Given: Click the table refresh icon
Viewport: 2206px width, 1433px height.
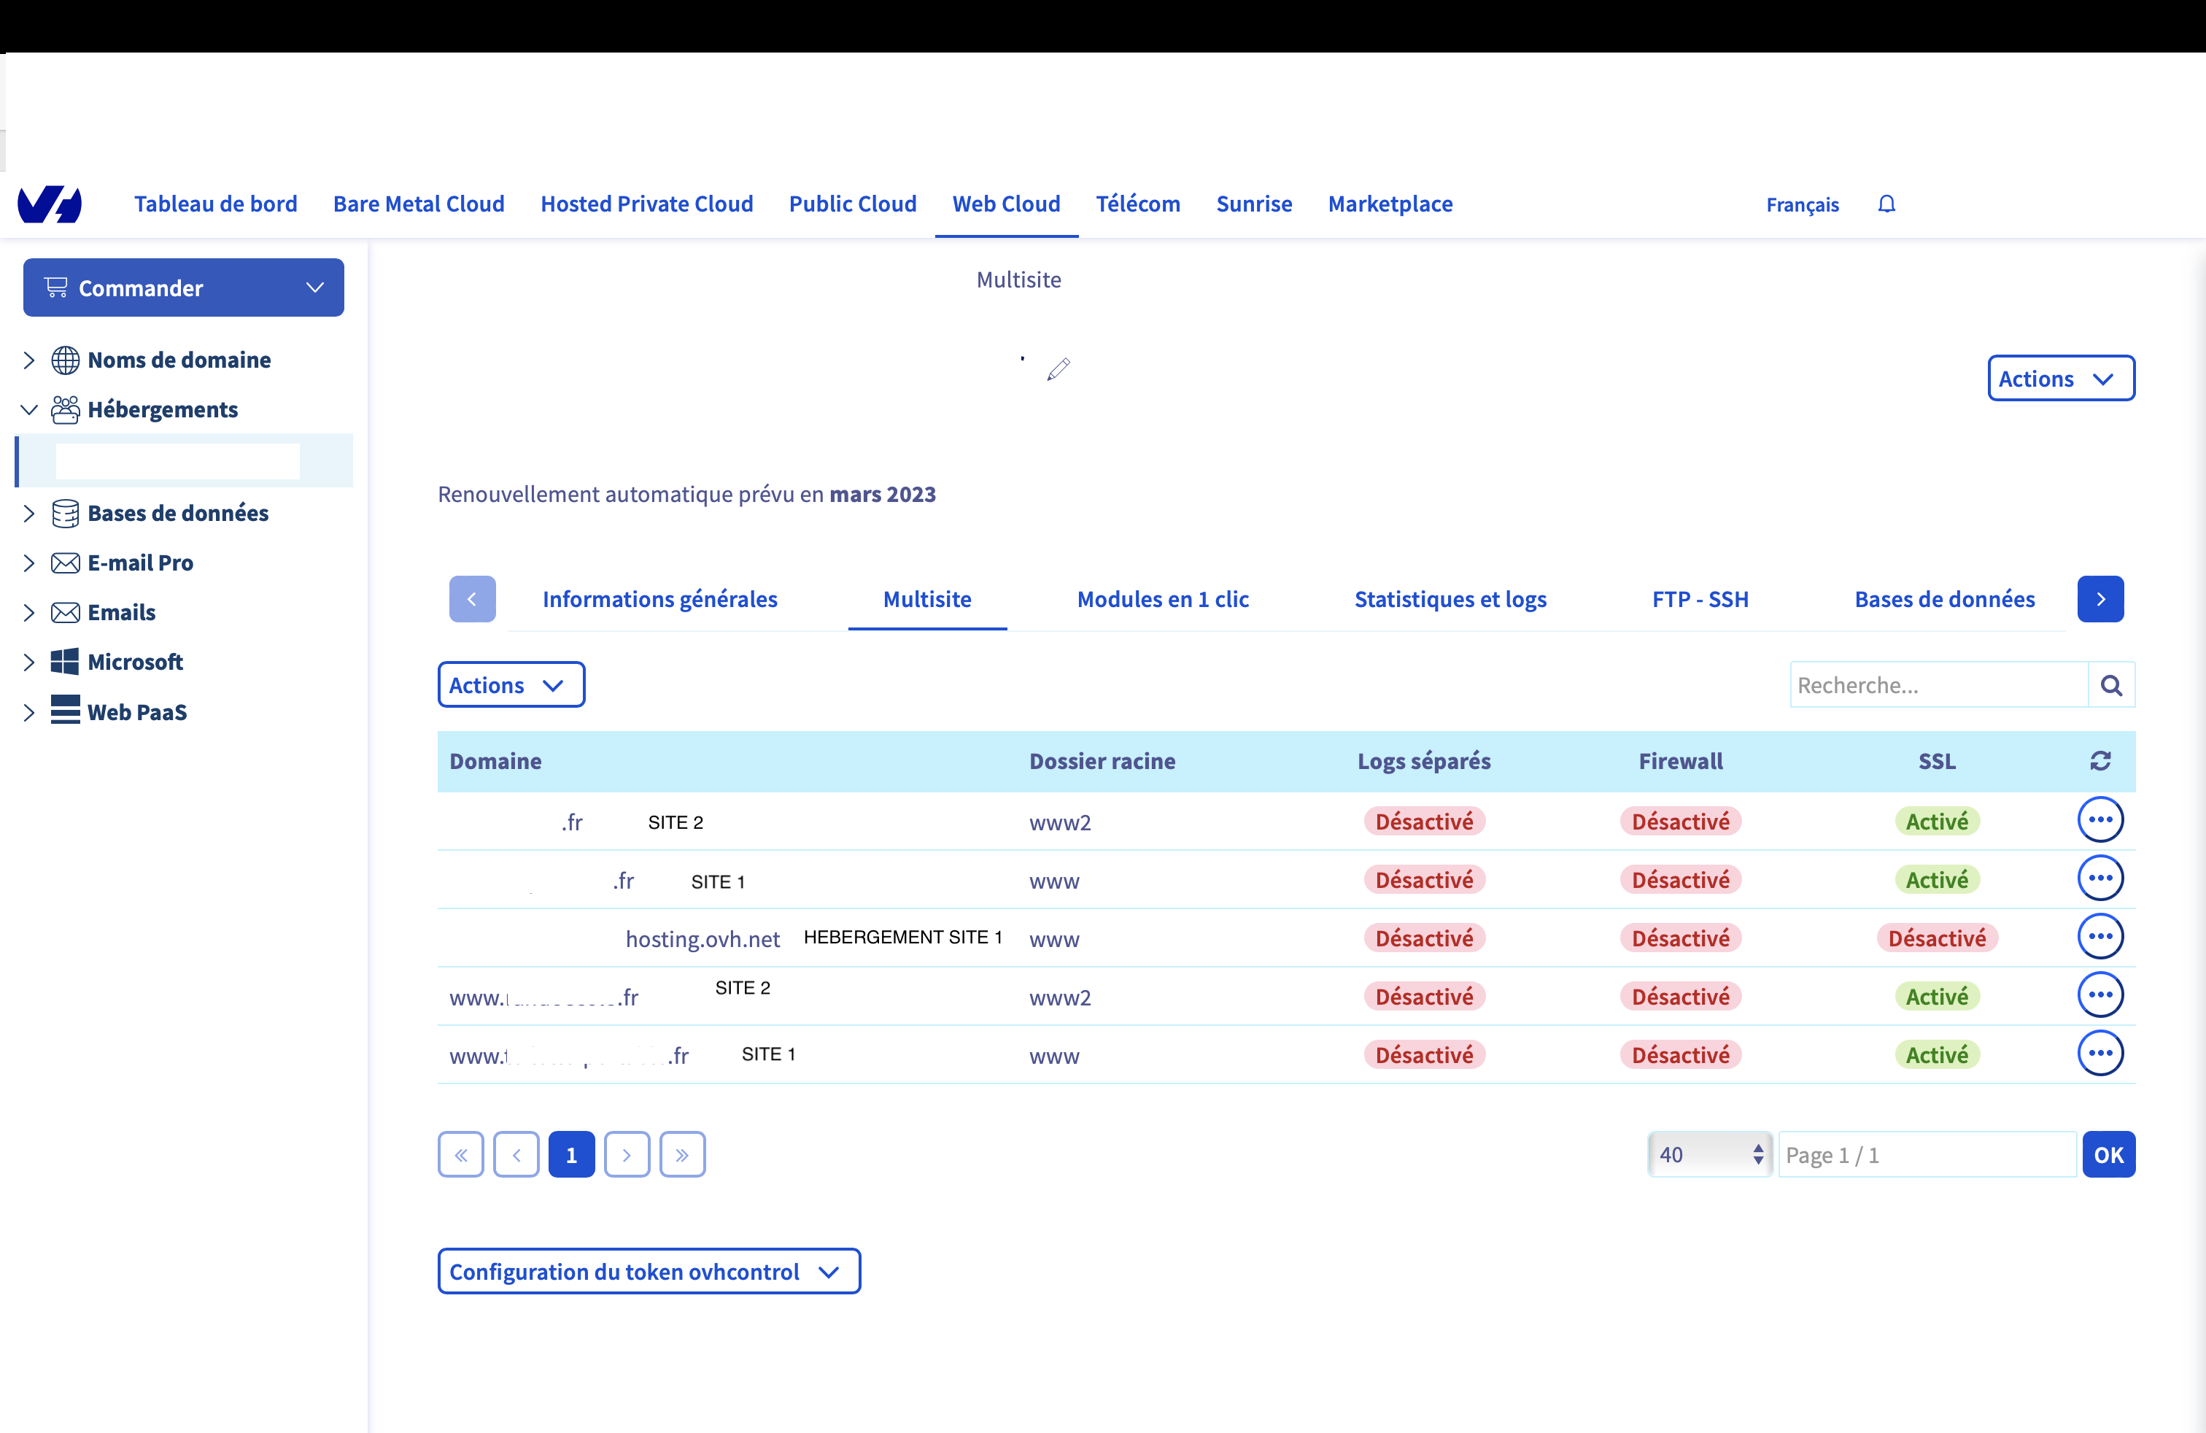Looking at the screenshot, I should pos(2100,761).
